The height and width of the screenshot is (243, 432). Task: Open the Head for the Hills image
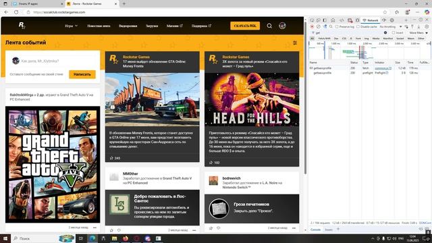click(x=252, y=99)
